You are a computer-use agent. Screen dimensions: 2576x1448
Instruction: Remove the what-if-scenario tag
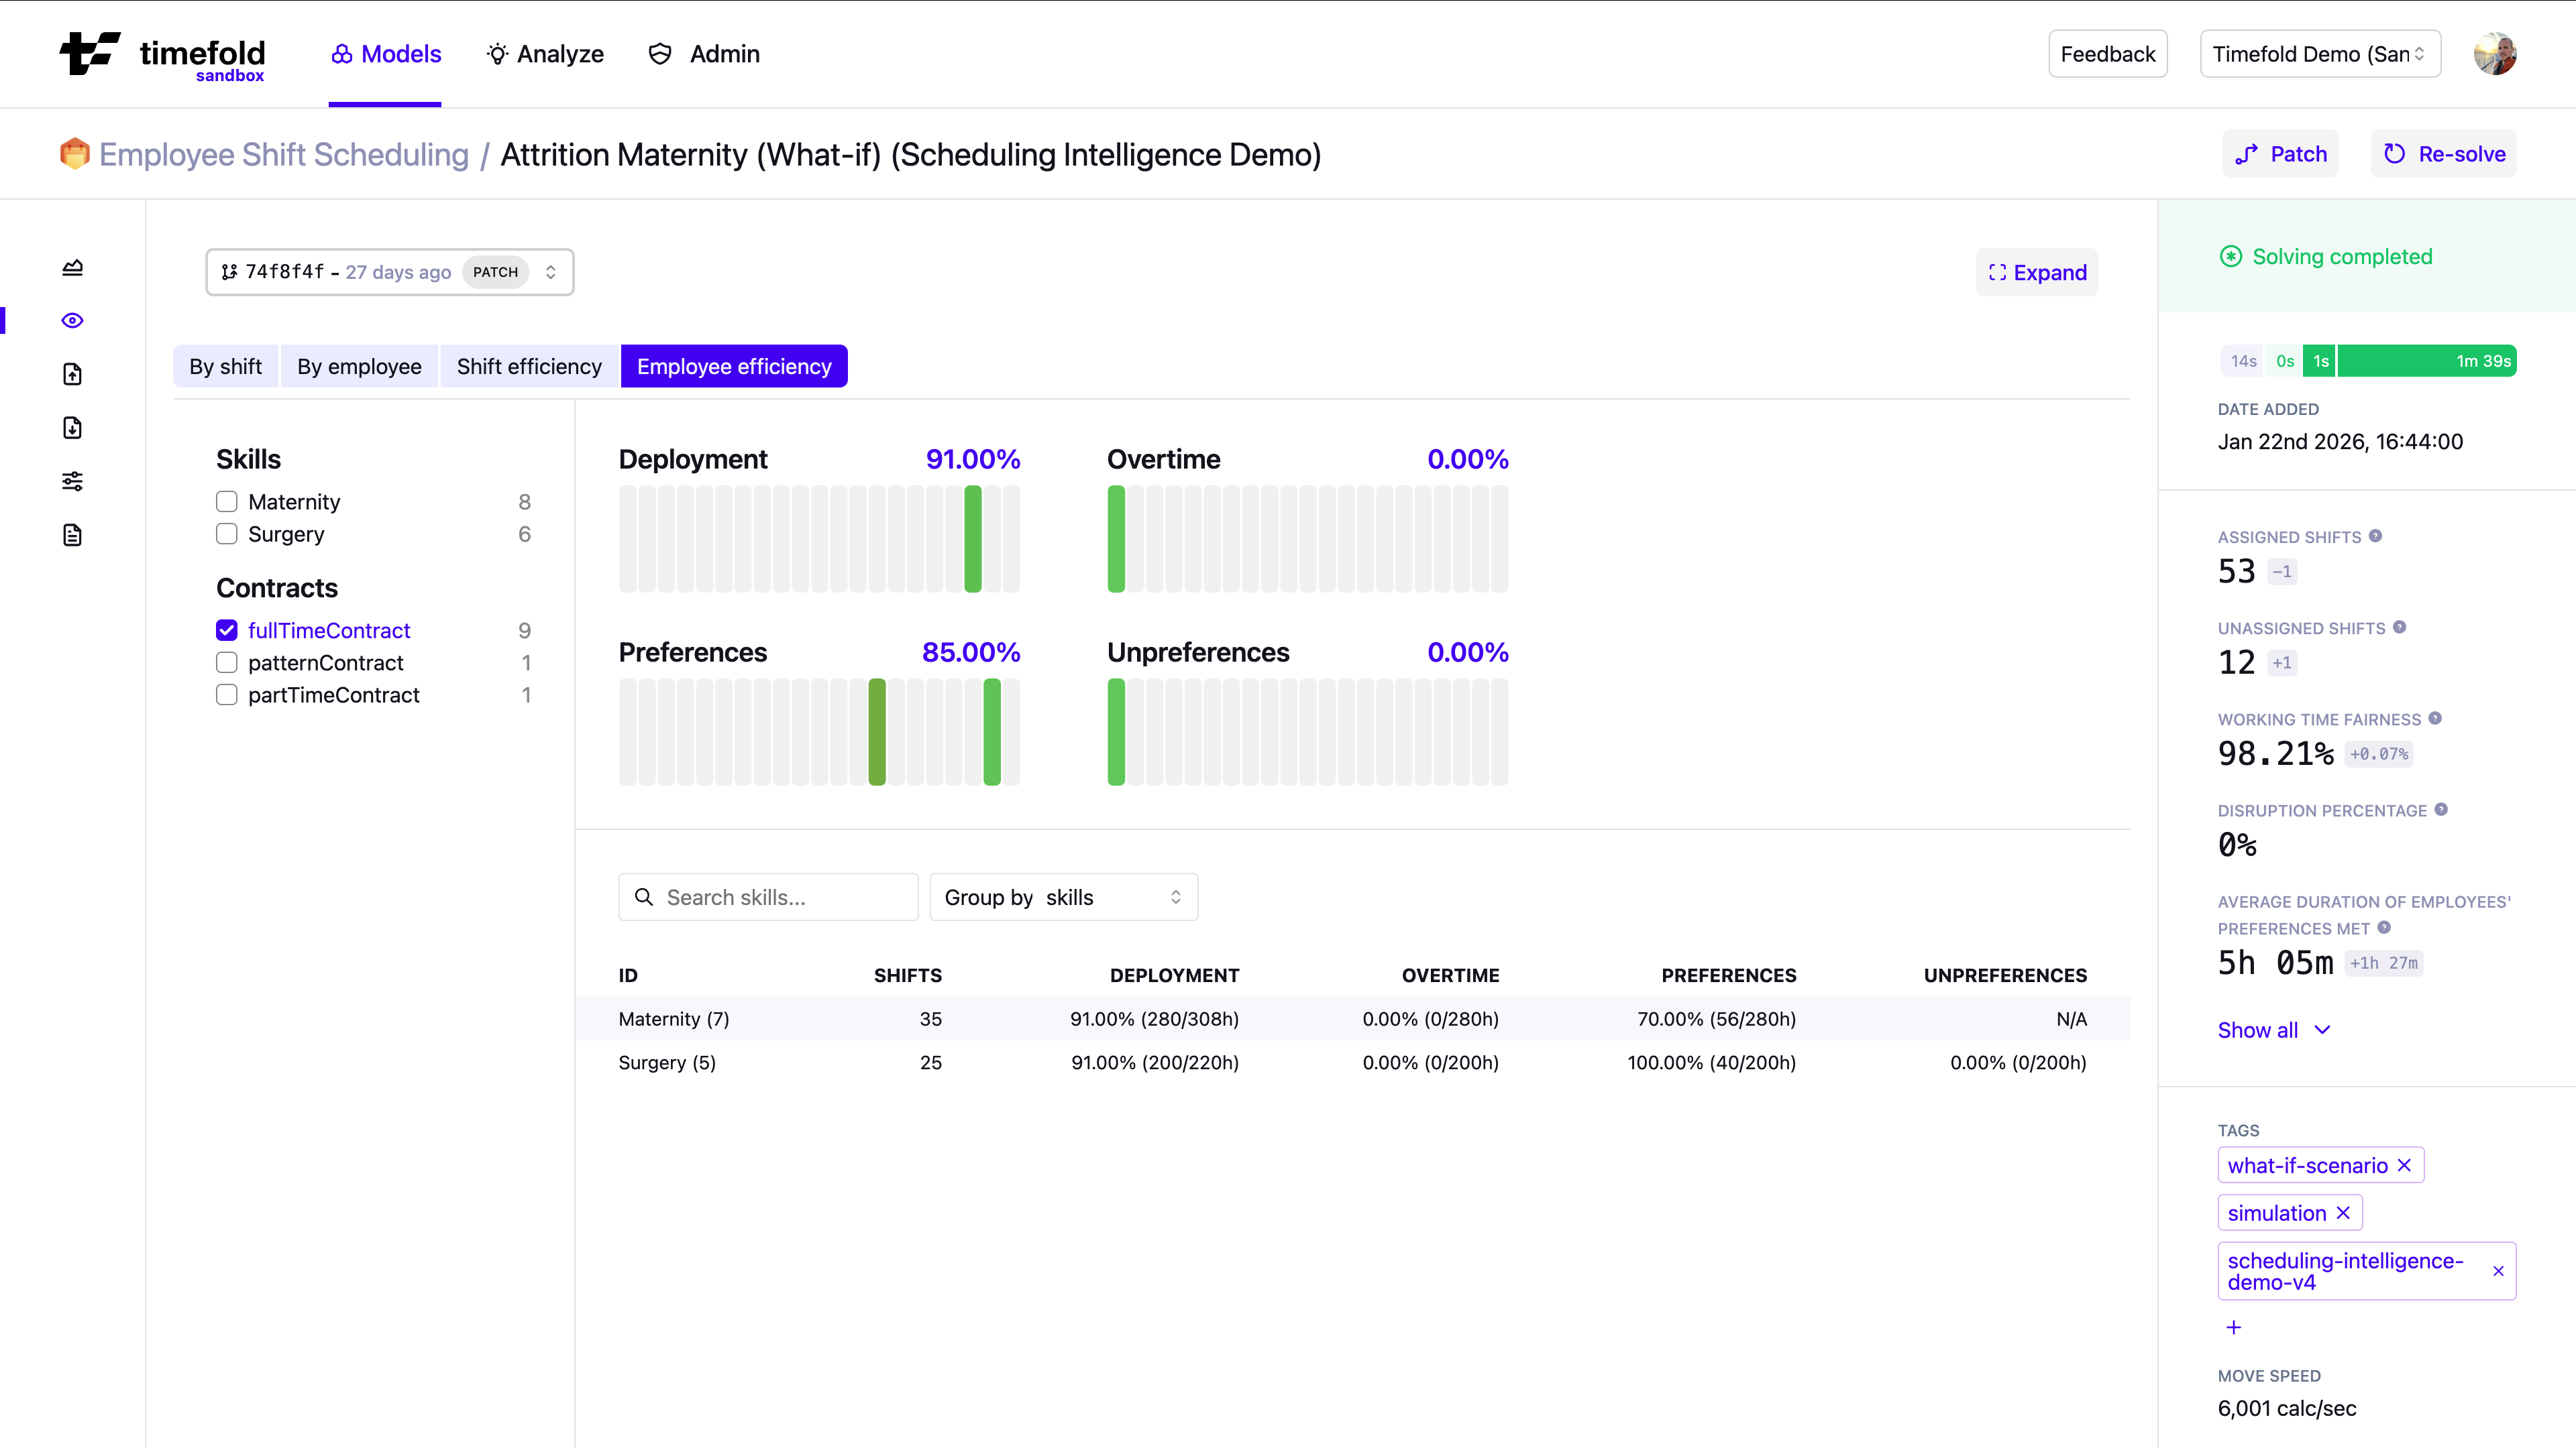pos(2405,1165)
